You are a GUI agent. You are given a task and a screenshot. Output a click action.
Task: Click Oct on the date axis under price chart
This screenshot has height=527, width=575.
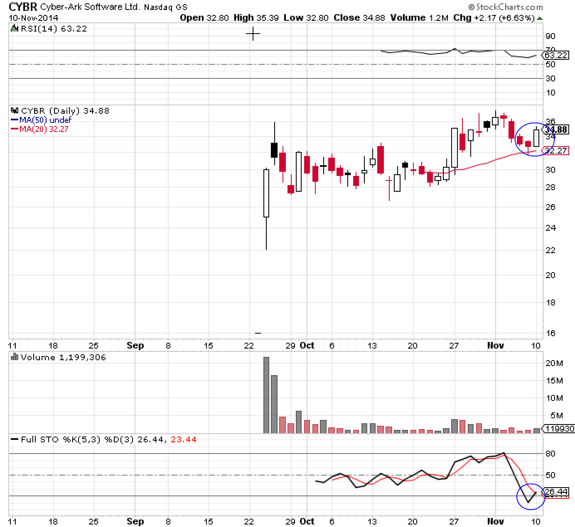[x=307, y=345]
